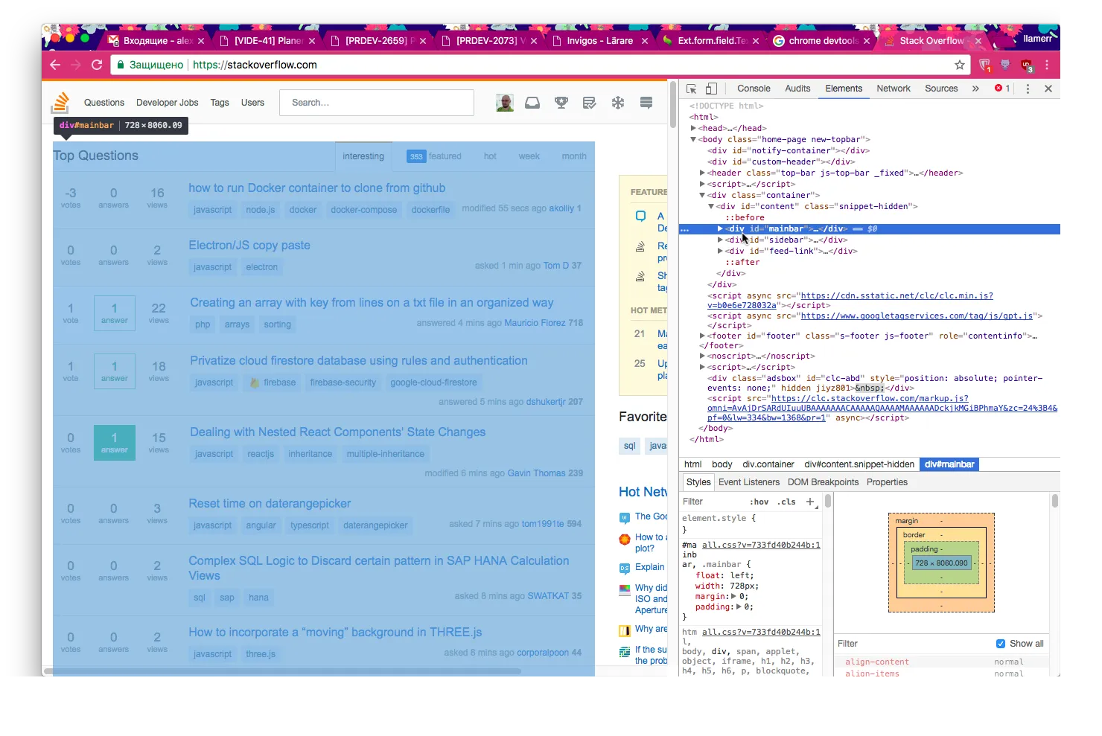Image resolution: width=1102 pixels, height=736 pixels.
Task: Click the Stack Overflow search box
Action: [377, 103]
